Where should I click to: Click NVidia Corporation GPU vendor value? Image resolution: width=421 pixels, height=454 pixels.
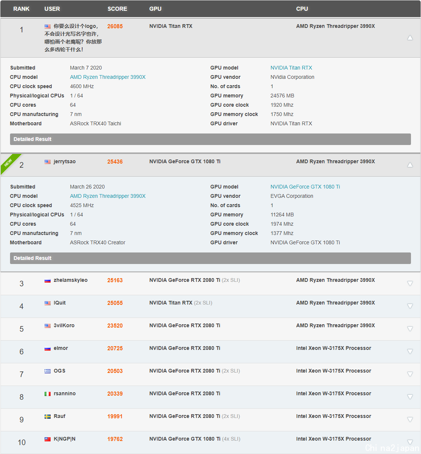292,77
